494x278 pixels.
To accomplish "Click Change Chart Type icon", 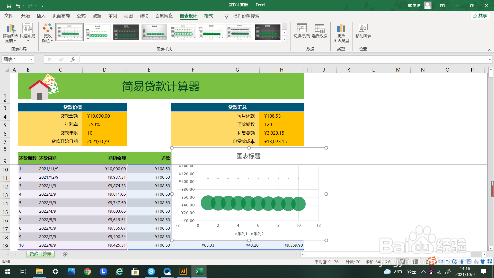I will (341, 28).
